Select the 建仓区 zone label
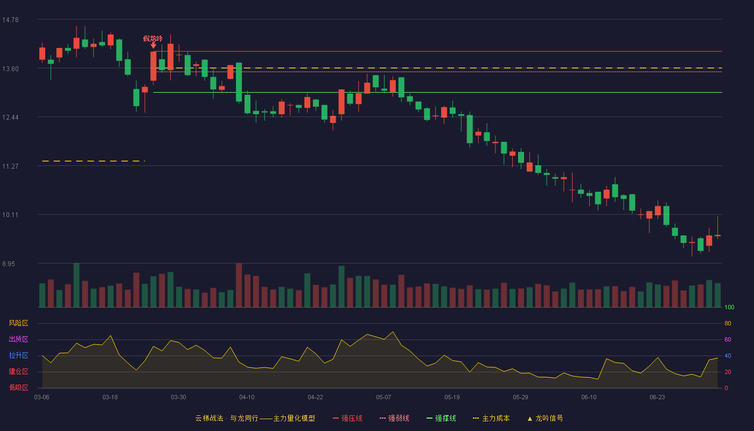The height and width of the screenshot is (431, 754). coord(18,372)
